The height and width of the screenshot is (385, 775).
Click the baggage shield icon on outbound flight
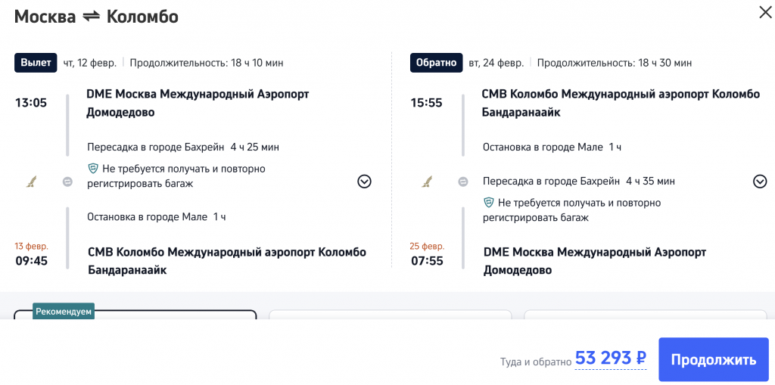(93, 169)
